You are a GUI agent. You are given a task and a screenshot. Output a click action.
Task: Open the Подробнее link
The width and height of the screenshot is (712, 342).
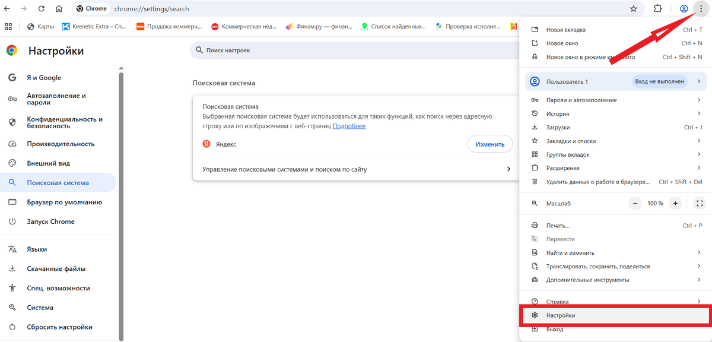point(349,125)
